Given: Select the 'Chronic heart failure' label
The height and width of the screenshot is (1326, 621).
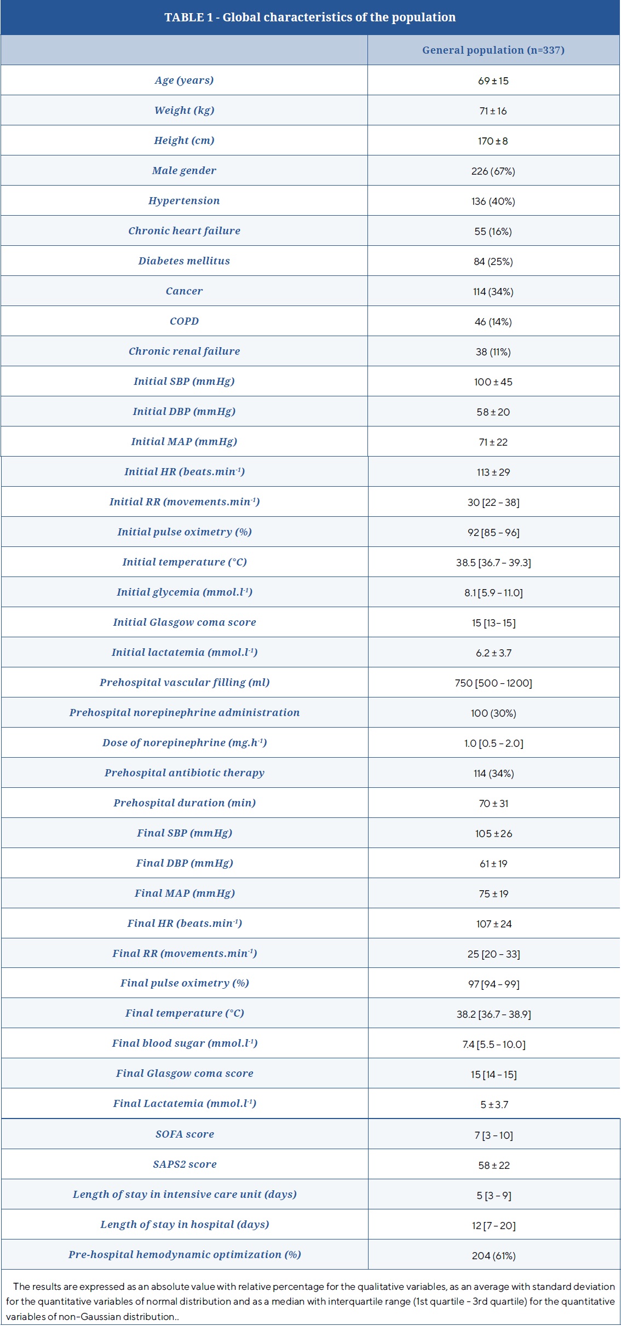Looking at the screenshot, I should [x=184, y=231].
